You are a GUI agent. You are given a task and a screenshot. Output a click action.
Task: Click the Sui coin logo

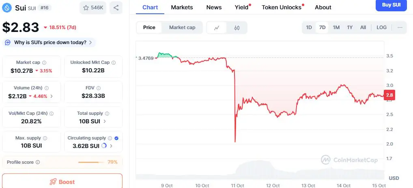[6, 7]
